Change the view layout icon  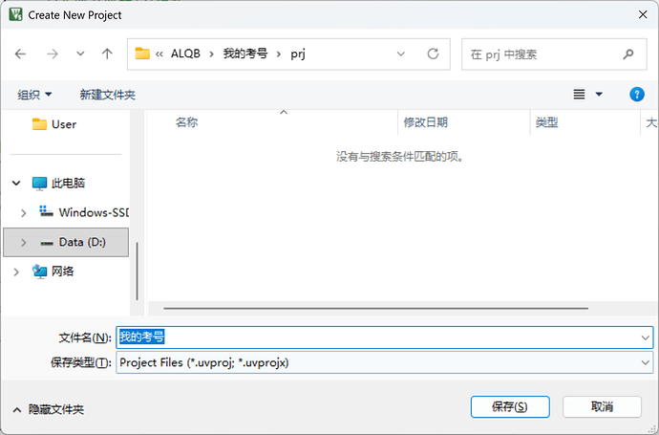click(x=579, y=95)
